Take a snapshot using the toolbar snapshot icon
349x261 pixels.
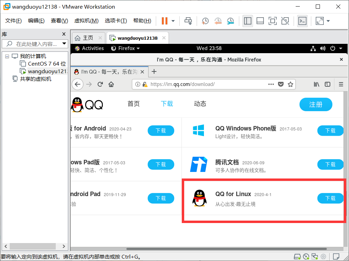(205, 21)
